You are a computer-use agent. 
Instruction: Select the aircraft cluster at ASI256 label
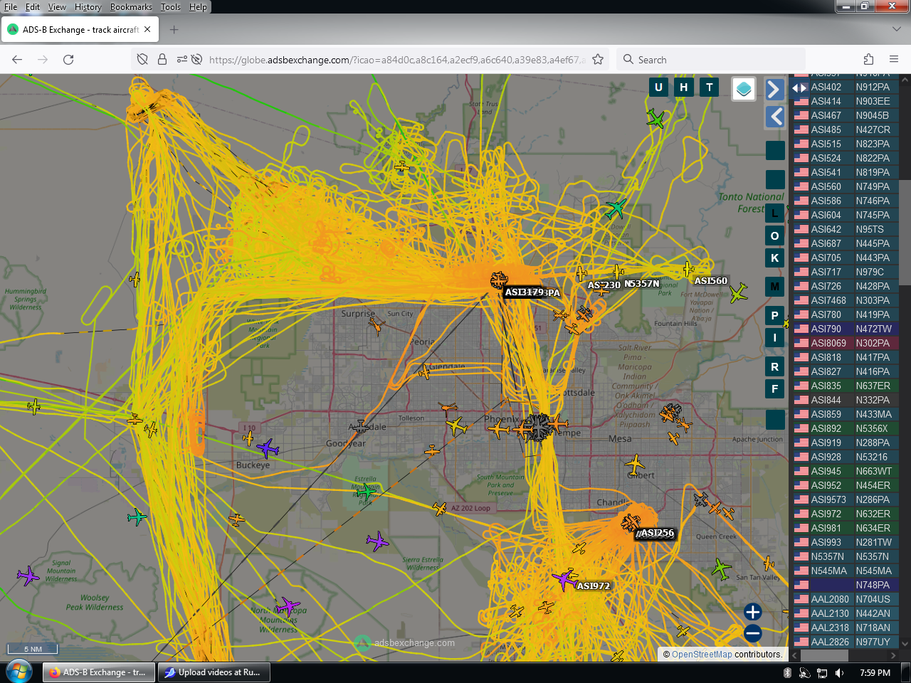[x=631, y=524]
